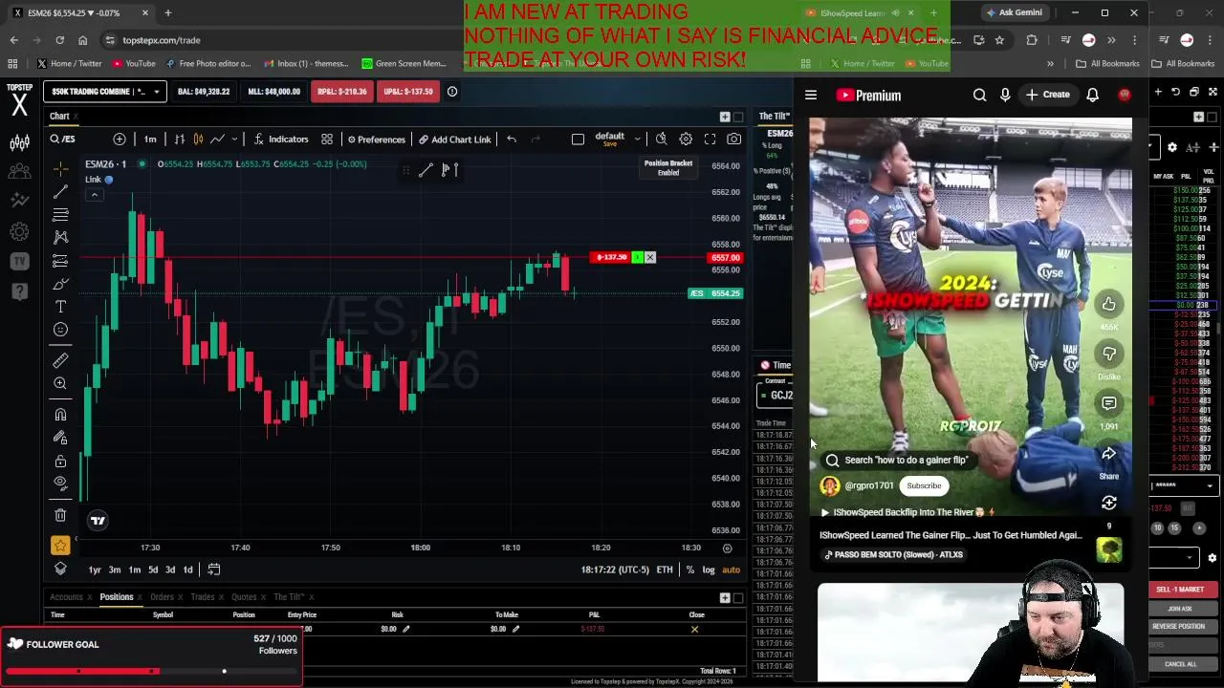Open the TV TradingView sidebar icon
The height and width of the screenshot is (688, 1224).
pyautogui.click(x=19, y=261)
